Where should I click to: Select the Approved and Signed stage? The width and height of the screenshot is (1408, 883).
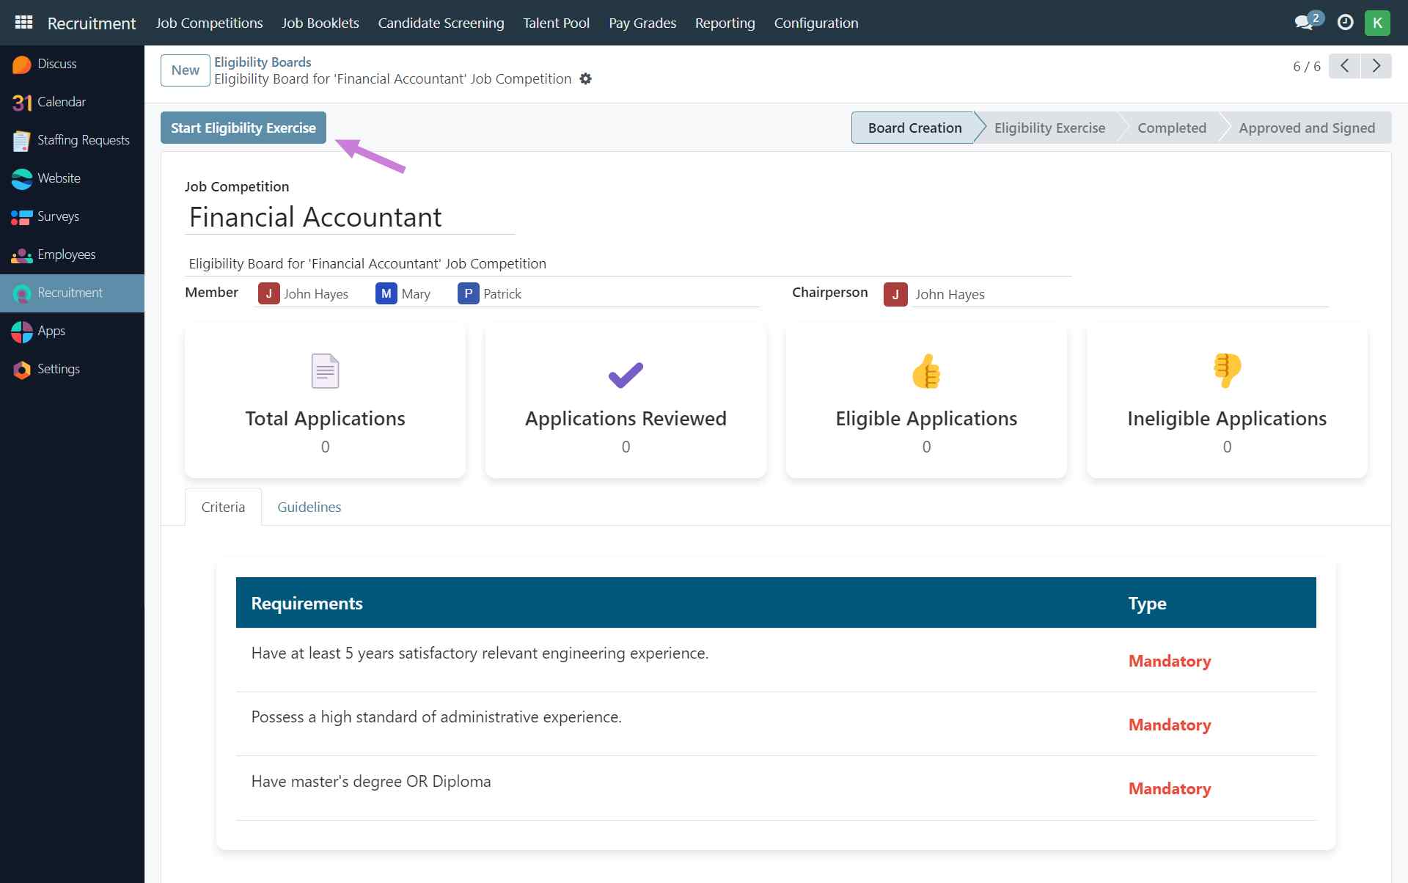1306,127
